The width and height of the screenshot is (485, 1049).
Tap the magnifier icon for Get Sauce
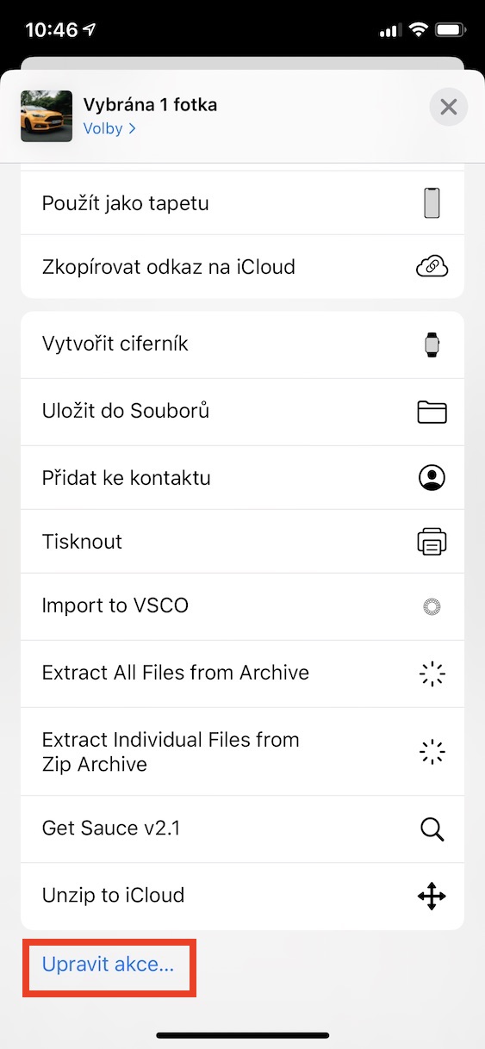click(x=432, y=829)
